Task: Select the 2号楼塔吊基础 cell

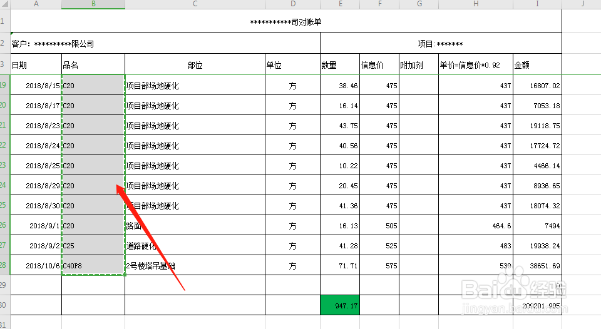Action: (x=195, y=265)
